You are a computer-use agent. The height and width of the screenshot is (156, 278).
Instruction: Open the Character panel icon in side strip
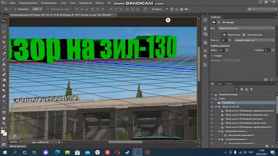(x=205, y=51)
